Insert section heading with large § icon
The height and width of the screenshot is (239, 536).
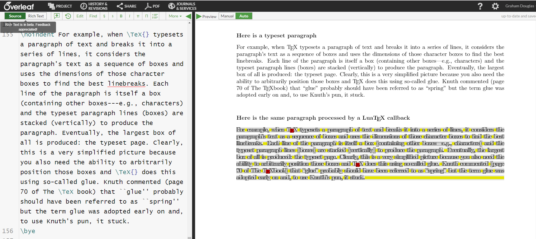[104, 16]
